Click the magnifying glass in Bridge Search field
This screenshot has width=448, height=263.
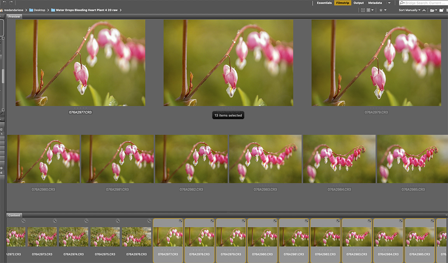(x=401, y=3)
